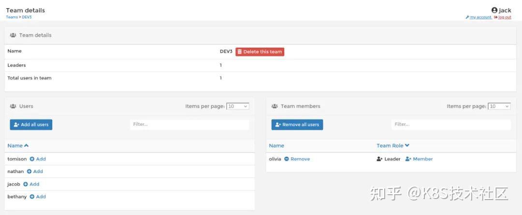Click the log out link
522x215 pixels.
click(x=504, y=17)
